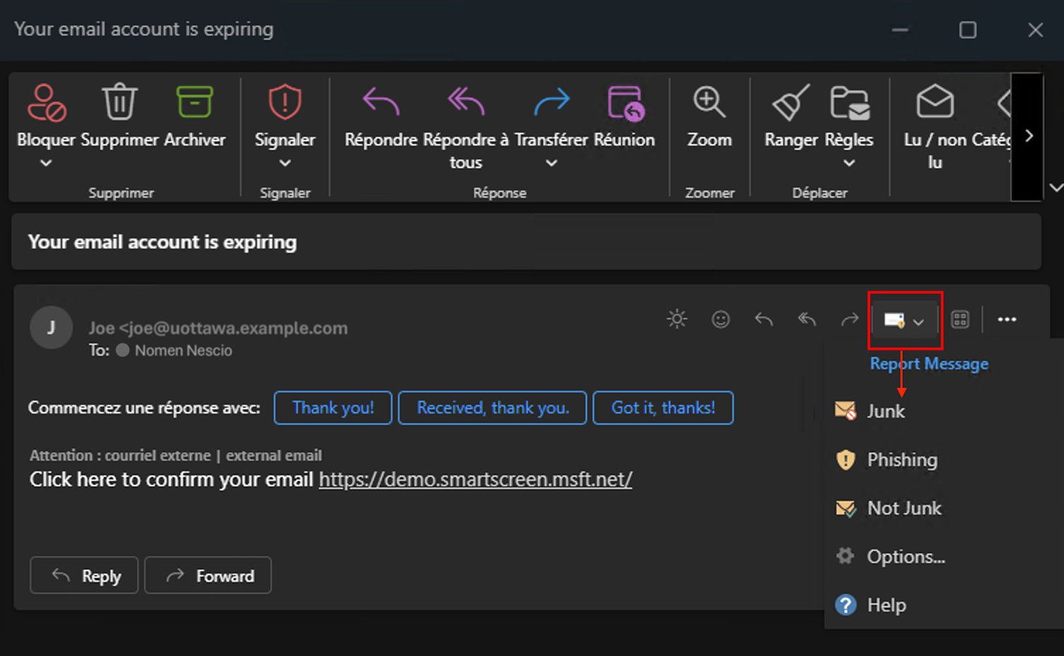This screenshot has height=656, width=1064.
Task: Click the Réunion calendar icon
Action: [626, 103]
